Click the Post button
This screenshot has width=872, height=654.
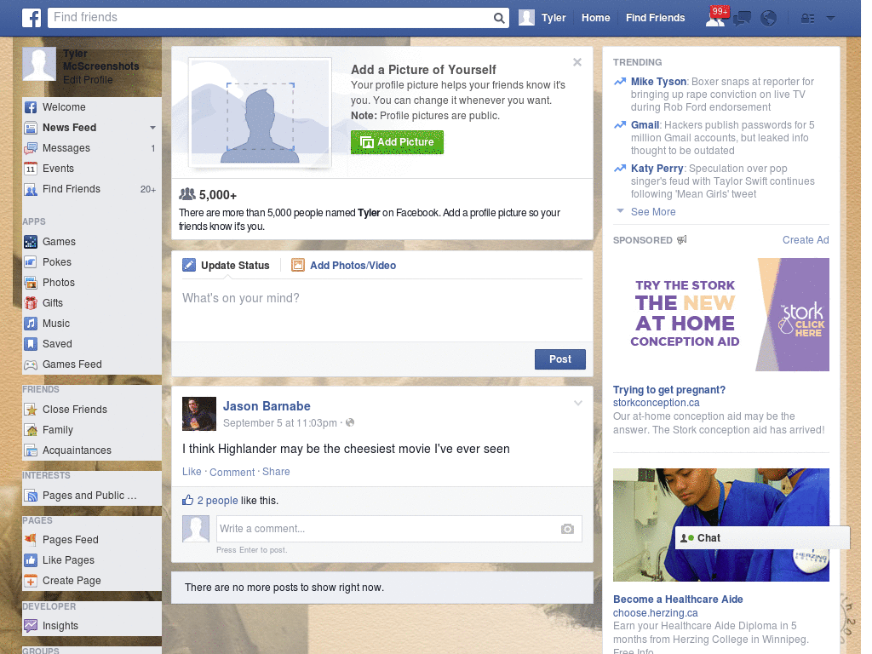(560, 359)
